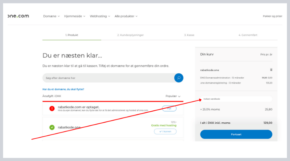Toggle the 'I kurven' button for rabatkode.one
This screenshot has width=290, height=161.
pyautogui.click(x=165, y=131)
